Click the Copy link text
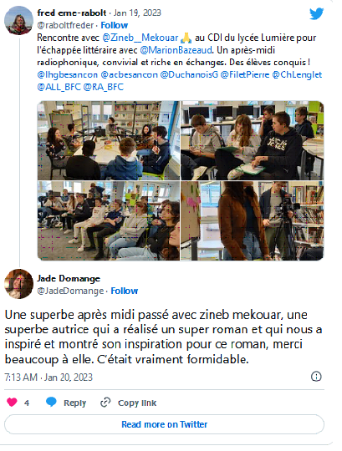Screen dimensions: 342x451 pos(137,403)
